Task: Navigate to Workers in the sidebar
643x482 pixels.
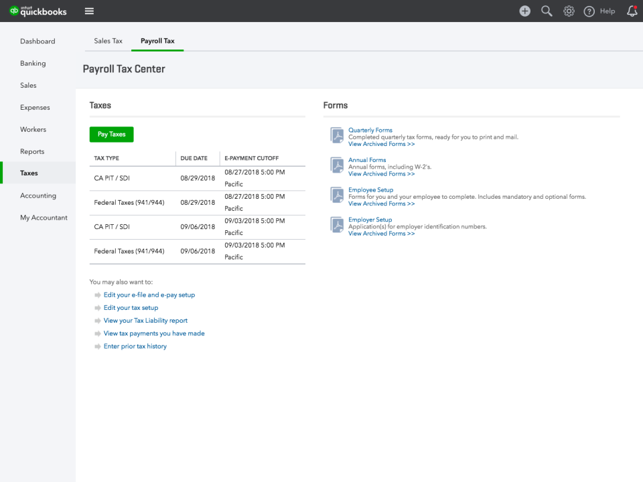Action: pos(32,129)
